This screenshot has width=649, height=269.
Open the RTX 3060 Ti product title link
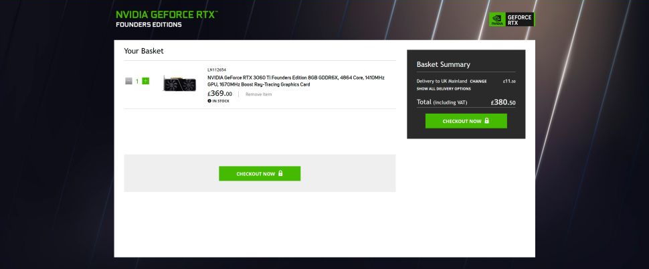[x=296, y=81]
